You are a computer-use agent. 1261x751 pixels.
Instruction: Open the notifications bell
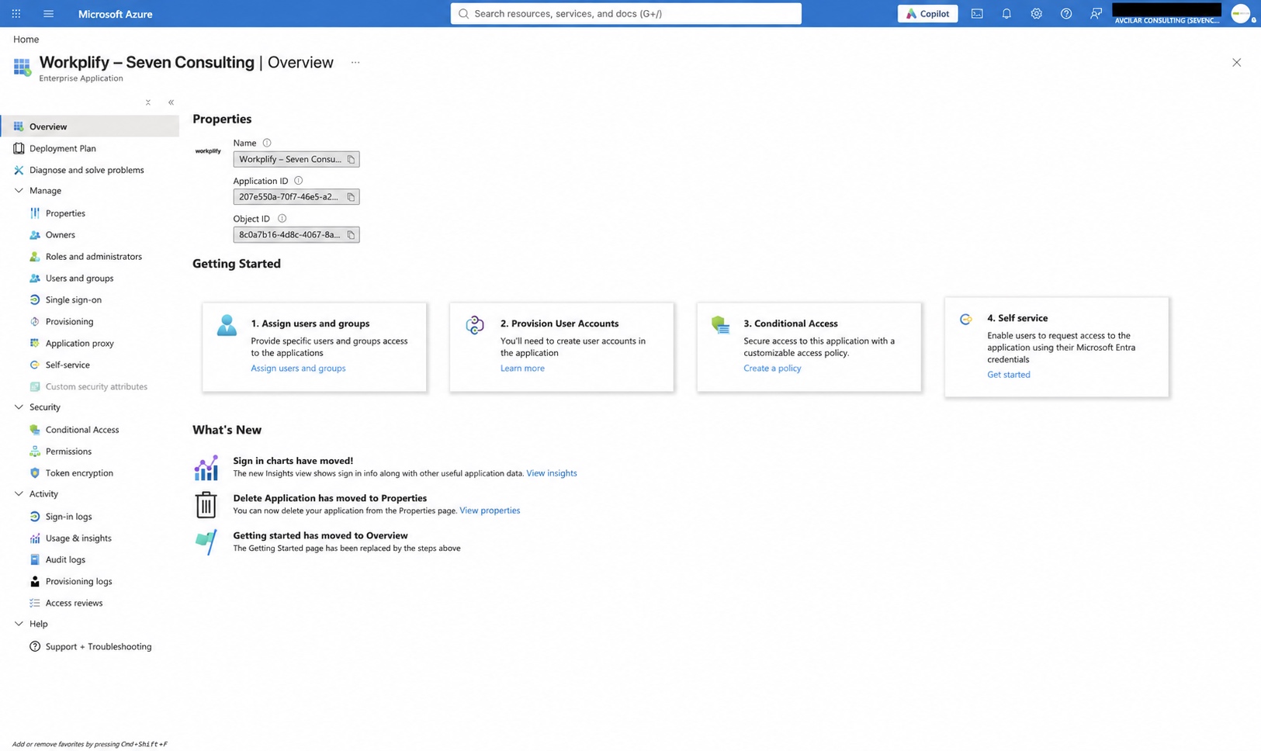pyautogui.click(x=1006, y=14)
